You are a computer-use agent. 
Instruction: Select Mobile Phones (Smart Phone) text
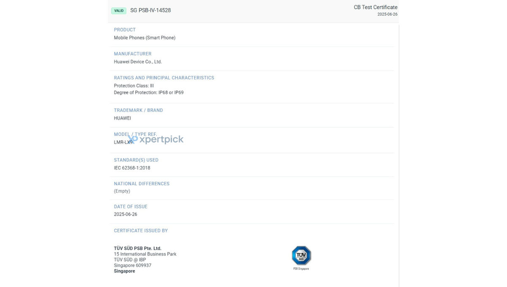tap(144, 38)
